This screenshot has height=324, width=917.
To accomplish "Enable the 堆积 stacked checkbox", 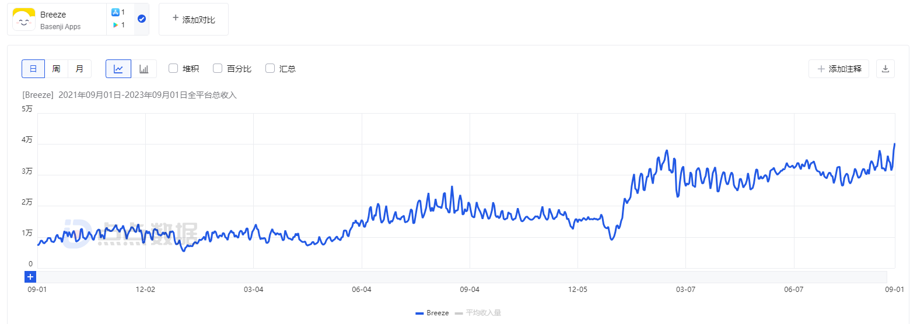I will 173,68.
